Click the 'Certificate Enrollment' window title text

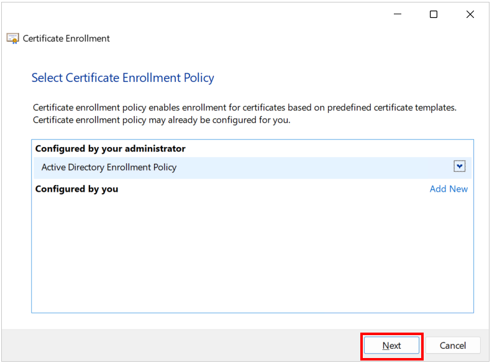pos(66,38)
